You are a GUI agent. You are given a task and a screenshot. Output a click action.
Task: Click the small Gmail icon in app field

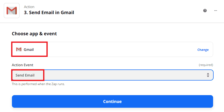coord(19,50)
